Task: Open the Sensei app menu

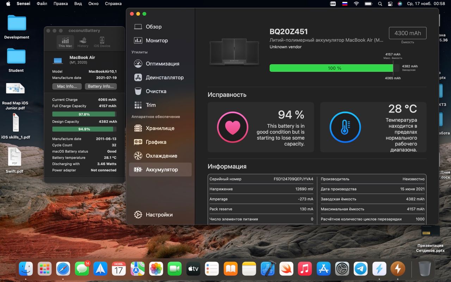Action: pyautogui.click(x=24, y=4)
